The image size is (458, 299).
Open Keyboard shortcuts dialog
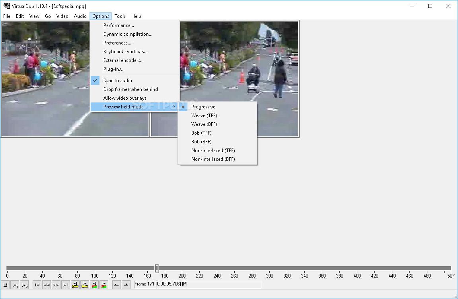(134, 52)
